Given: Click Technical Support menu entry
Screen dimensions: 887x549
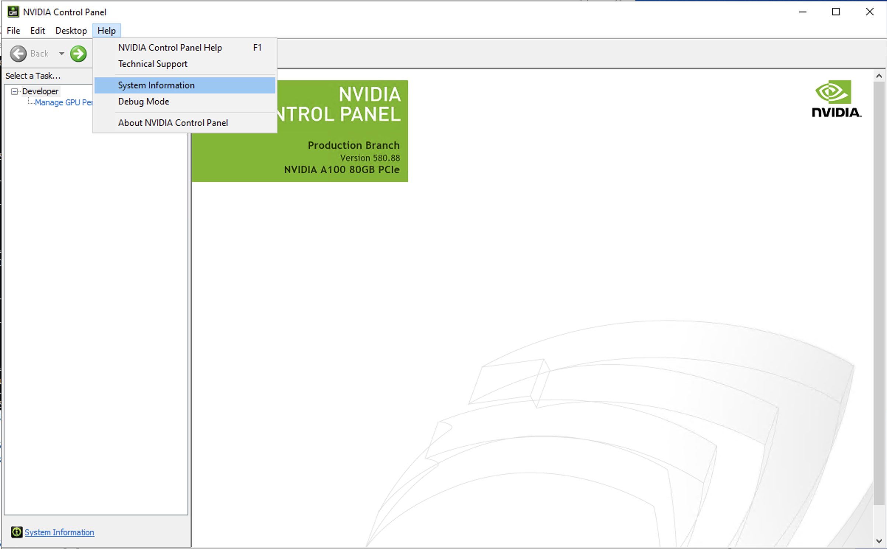Looking at the screenshot, I should click(152, 64).
